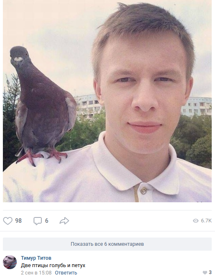Click the white polo shirt collar button
This screenshot has height=279, width=215.
tap(143, 191)
